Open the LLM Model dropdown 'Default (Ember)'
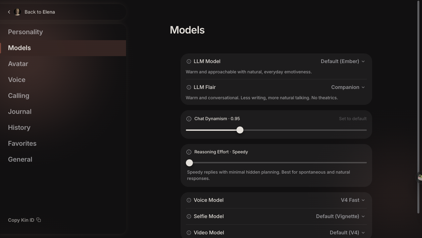 tap(343, 61)
